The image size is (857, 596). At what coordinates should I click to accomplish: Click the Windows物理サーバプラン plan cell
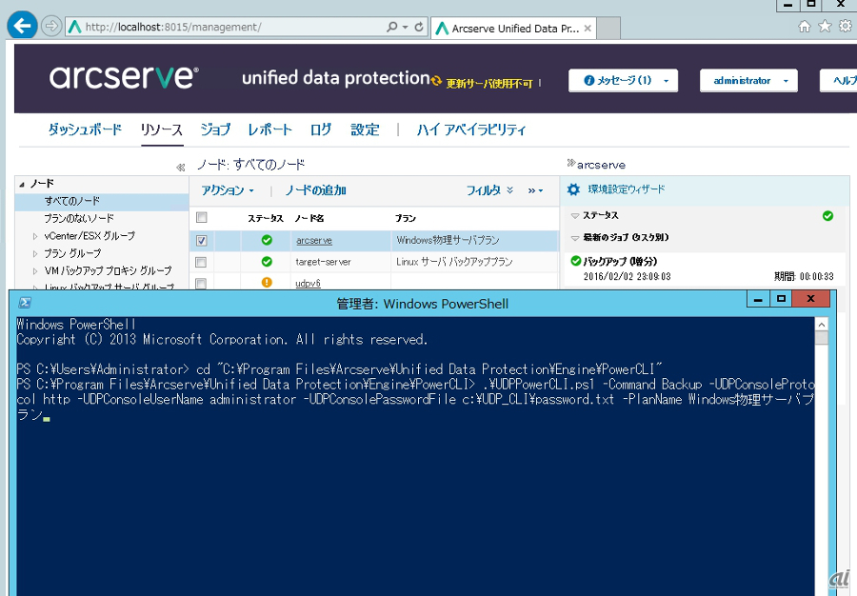pyautogui.click(x=448, y=240)
